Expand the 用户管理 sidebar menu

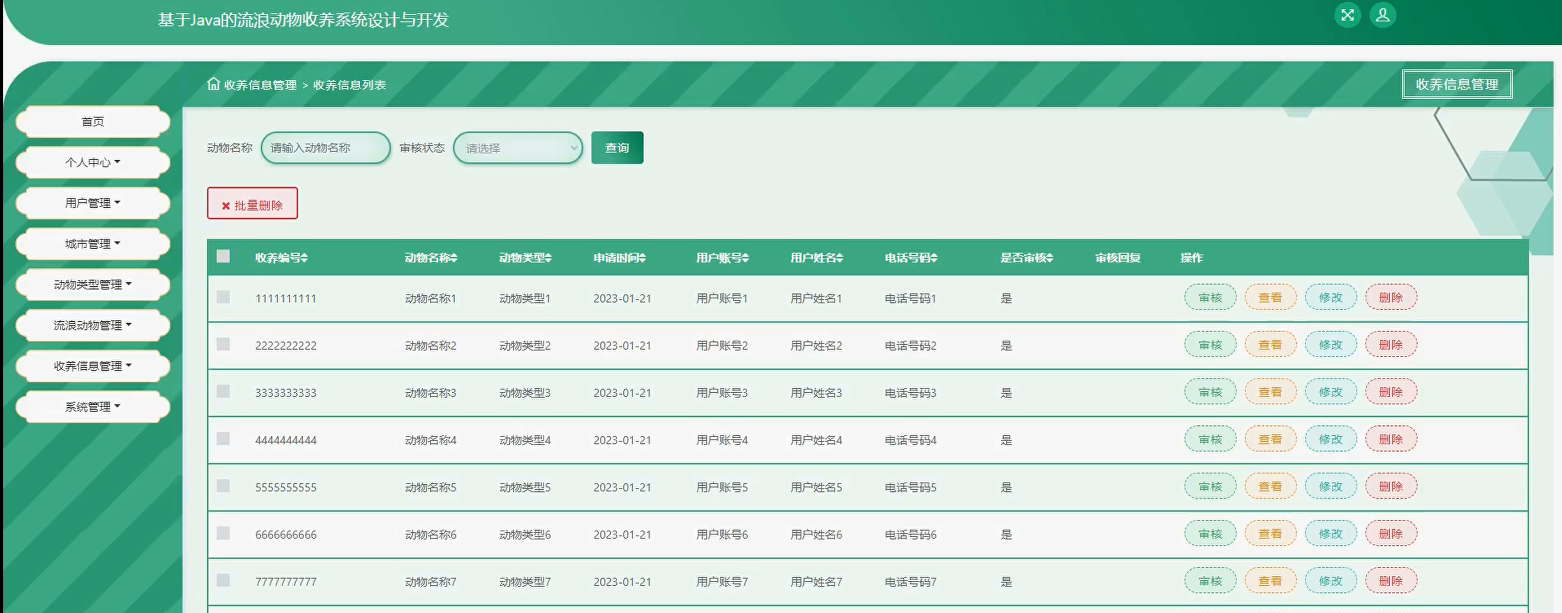[x=92, y=203]
